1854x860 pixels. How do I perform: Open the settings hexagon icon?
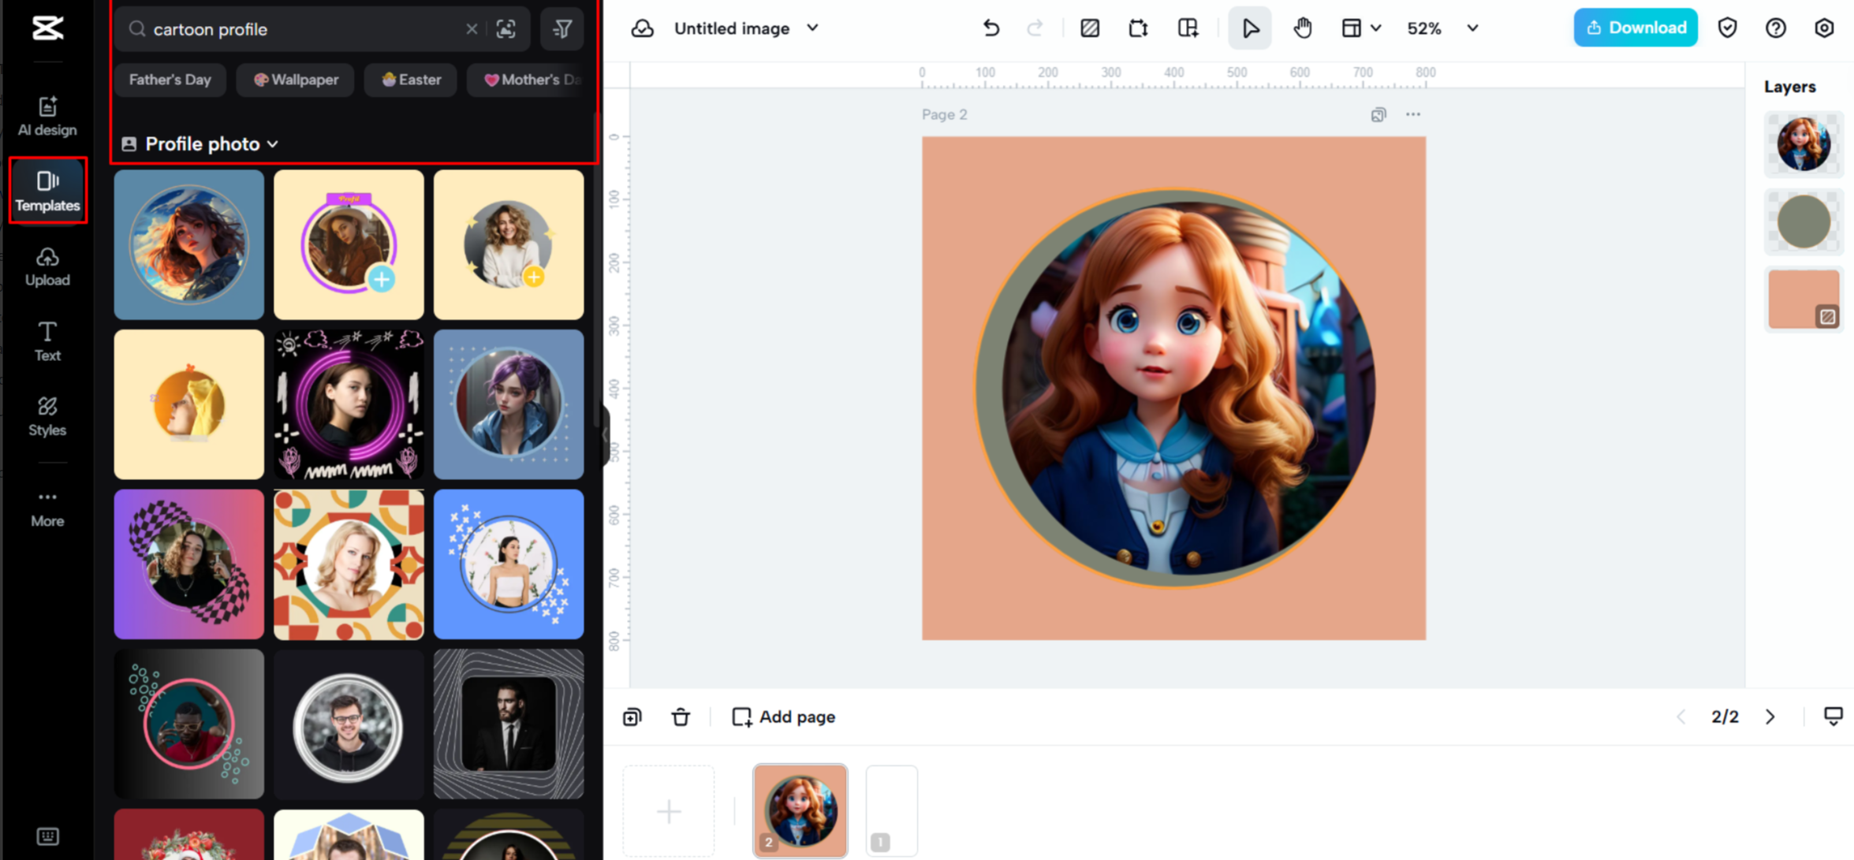click(x=1824, y=28)
